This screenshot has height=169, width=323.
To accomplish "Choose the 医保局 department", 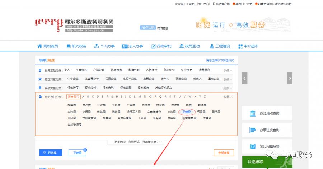I will pos(157,118).
